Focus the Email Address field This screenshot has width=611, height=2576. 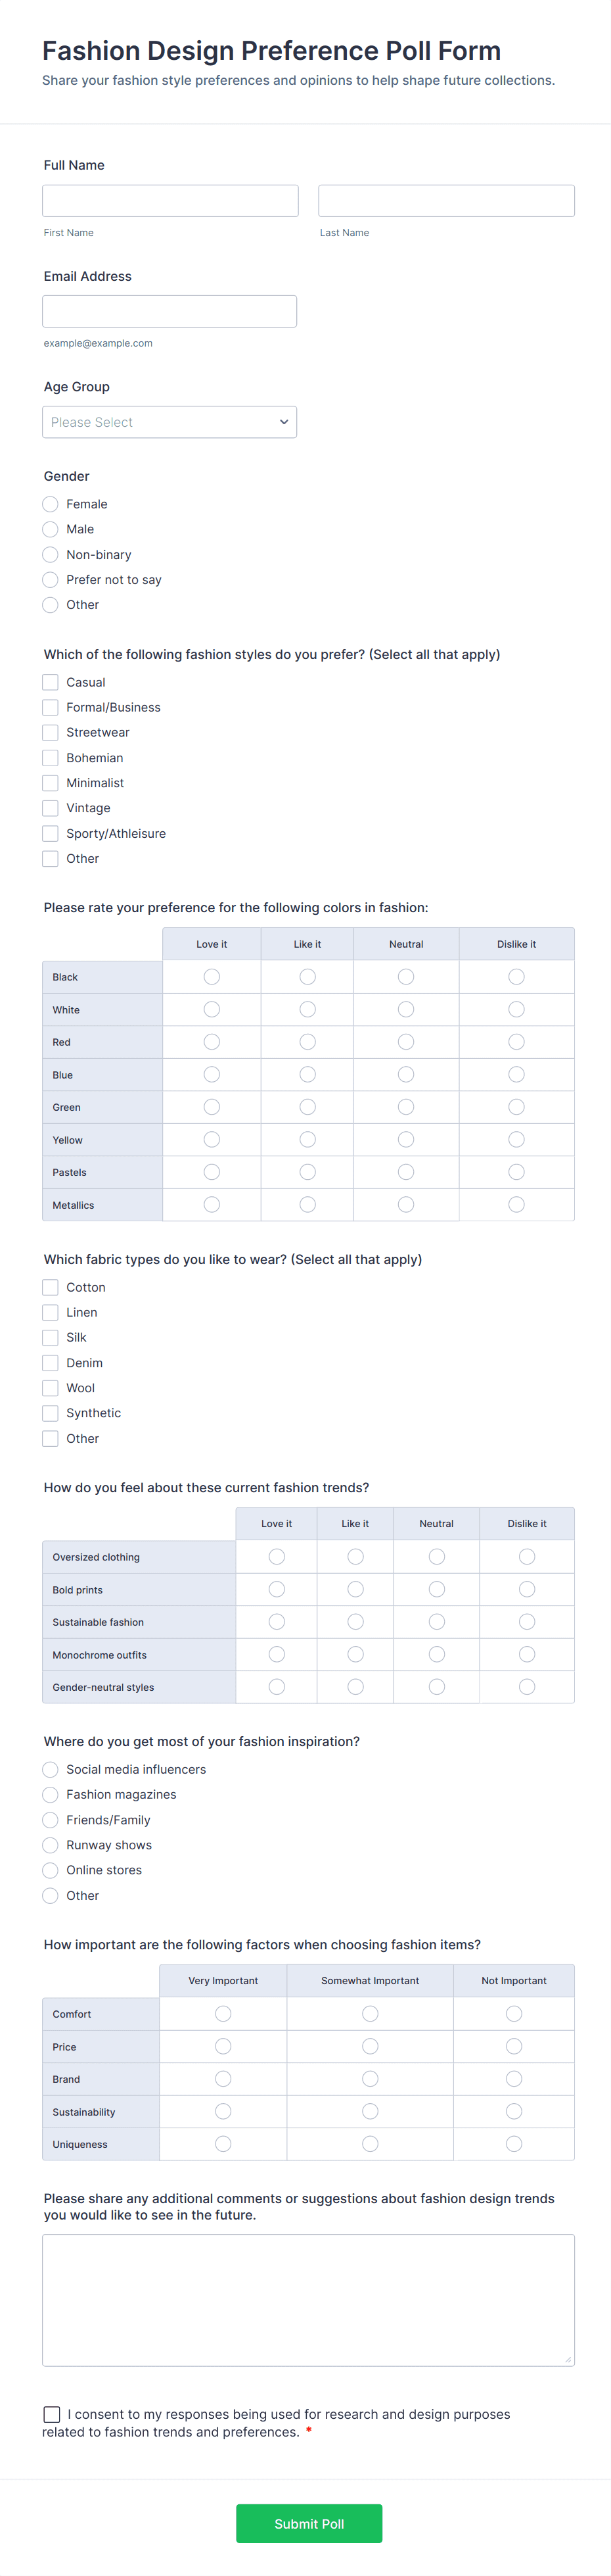point(170,311)
